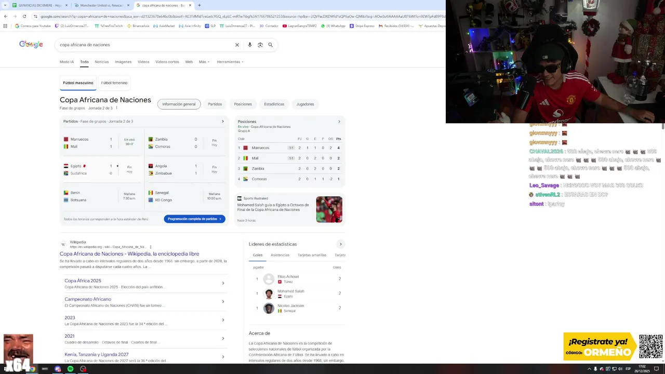Open the BinanceAxie bookmark

(x=138, y=25)
